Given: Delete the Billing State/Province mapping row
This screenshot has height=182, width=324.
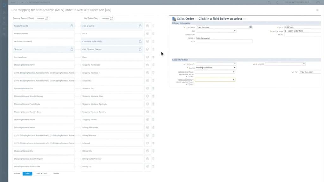Looking at the screenshot, I should [153, 159].
